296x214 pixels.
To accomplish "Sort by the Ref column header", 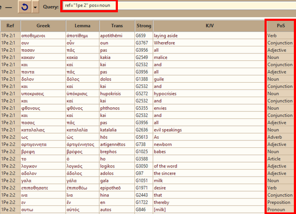I will pos(10,26).
